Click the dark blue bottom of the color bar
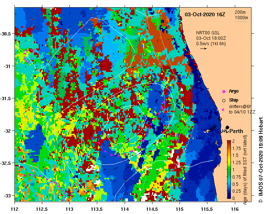This screenshot has height=214, width=267. pos(229,197)
